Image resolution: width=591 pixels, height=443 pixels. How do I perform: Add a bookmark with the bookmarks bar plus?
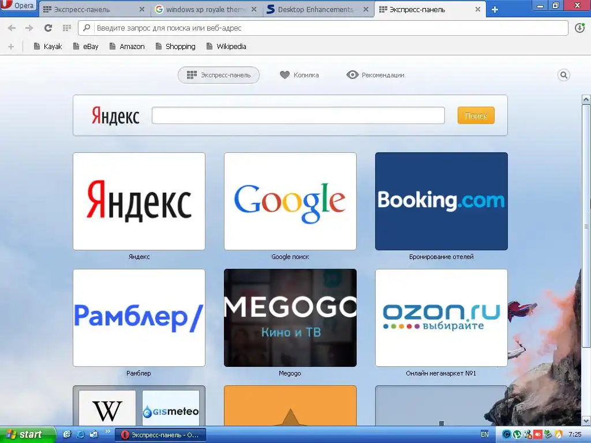point(11,47)
